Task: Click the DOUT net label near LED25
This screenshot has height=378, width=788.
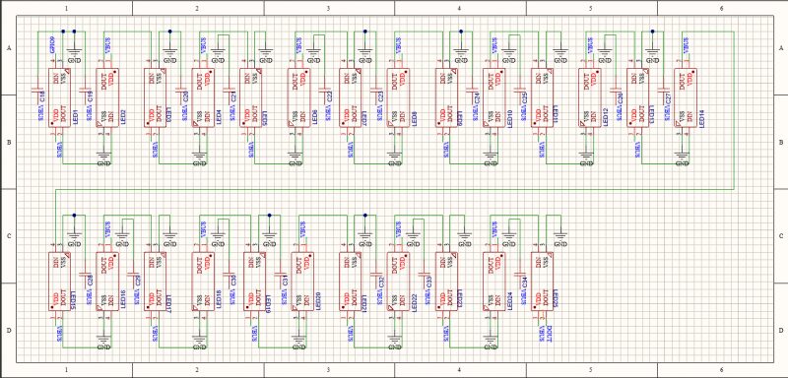Action: pyautogui.click(x=550, y=334)
